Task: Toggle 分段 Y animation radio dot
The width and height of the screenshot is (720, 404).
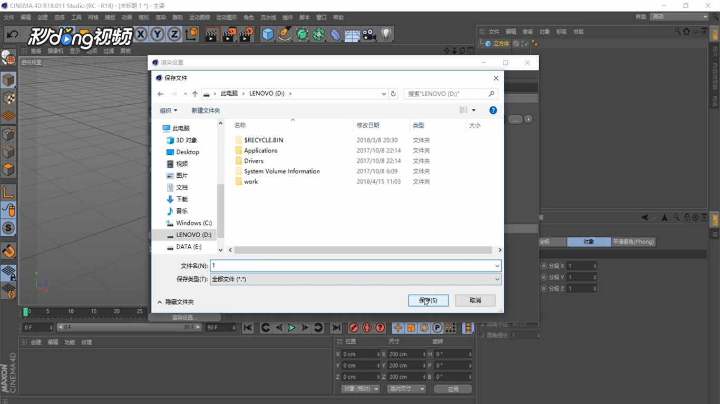Action: point(544,277)
